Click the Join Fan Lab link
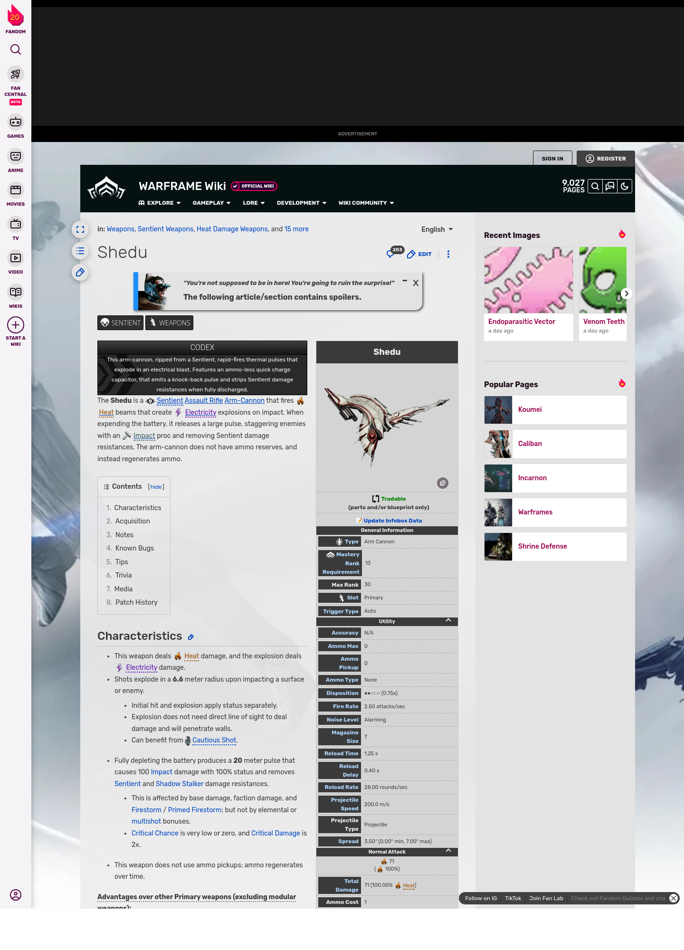The width and height of the screenshot is (684, 950). pyautogui.click(x=546, y=898)
